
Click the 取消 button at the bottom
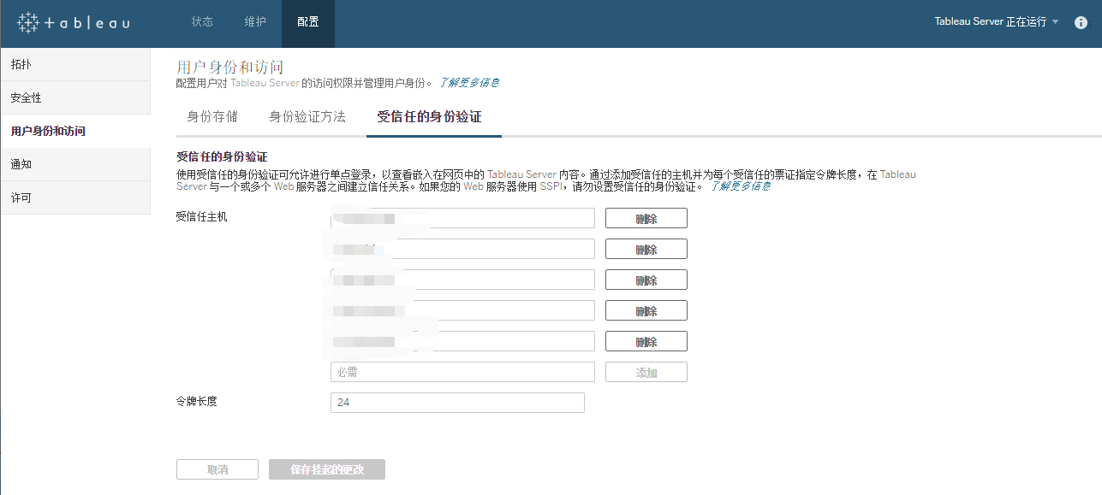[x=217, y=468]
